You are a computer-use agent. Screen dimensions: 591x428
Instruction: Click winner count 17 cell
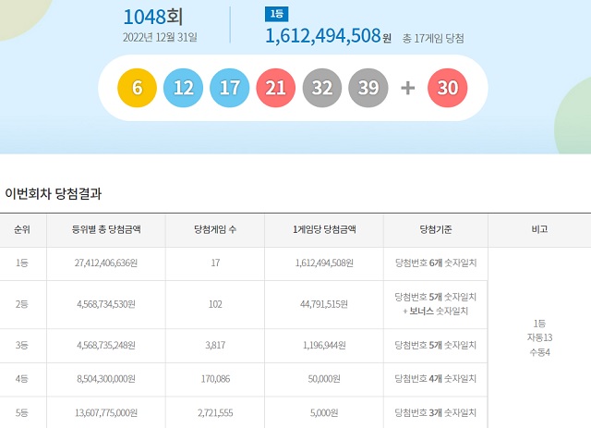click(215, 263)
